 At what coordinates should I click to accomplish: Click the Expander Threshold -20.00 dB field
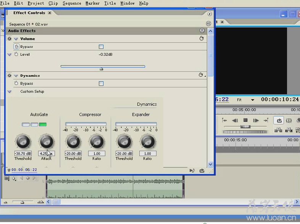point(124,153)
